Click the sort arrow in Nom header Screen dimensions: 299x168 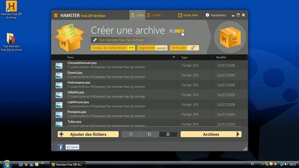click(x=173, y=57)
